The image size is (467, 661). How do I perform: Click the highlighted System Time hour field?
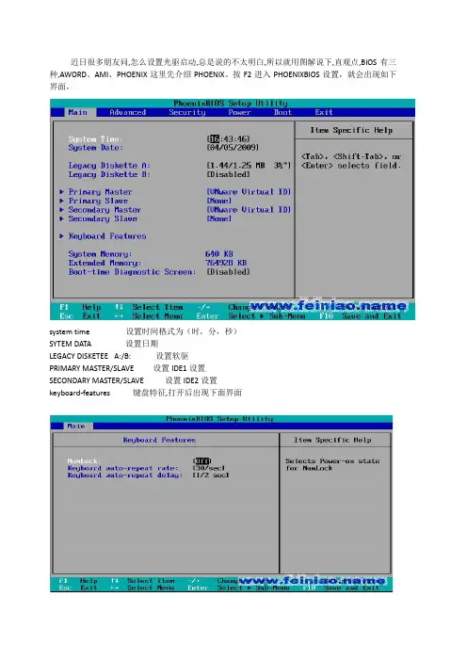click(214, 138)
